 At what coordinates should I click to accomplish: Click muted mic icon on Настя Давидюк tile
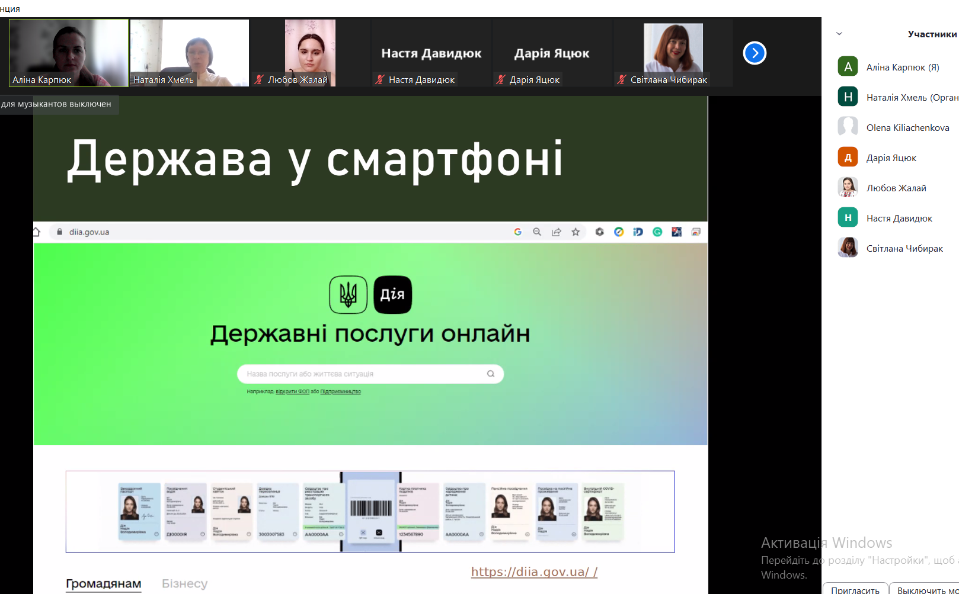(380, 79)
